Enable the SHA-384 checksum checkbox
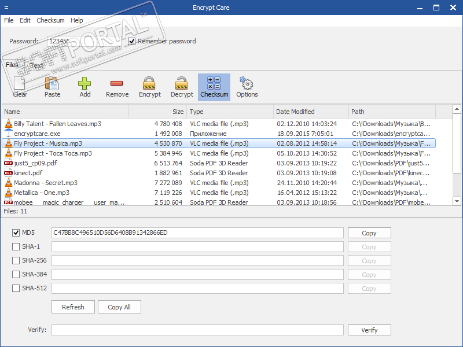The width and height of the screenshot is (463, 347). click(16, 274)
